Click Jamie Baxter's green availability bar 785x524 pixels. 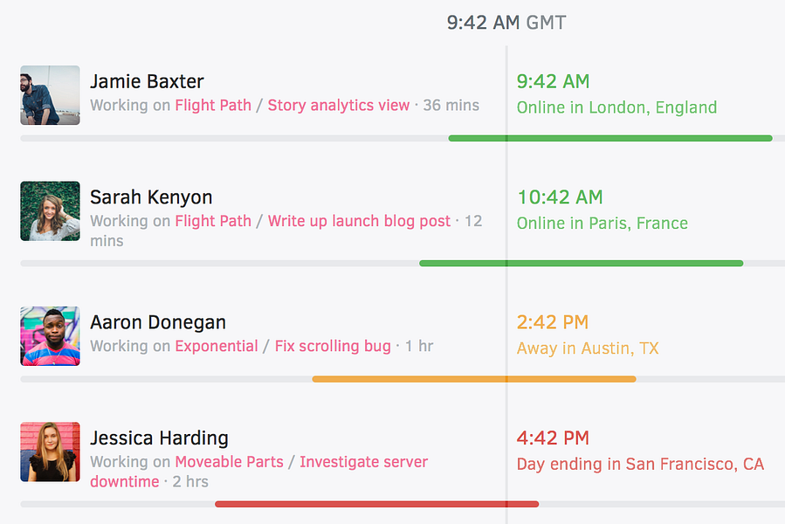[609, 138]
